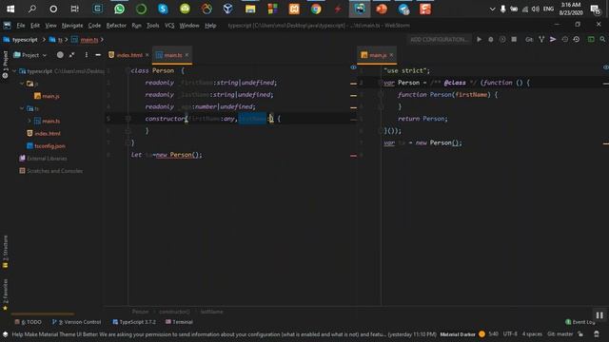
Task: Open Search Everywhere magnifier icon
Action: (x=602, y=39)
